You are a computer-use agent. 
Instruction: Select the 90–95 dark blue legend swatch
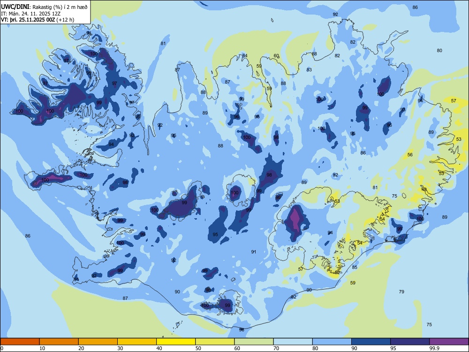371,342
